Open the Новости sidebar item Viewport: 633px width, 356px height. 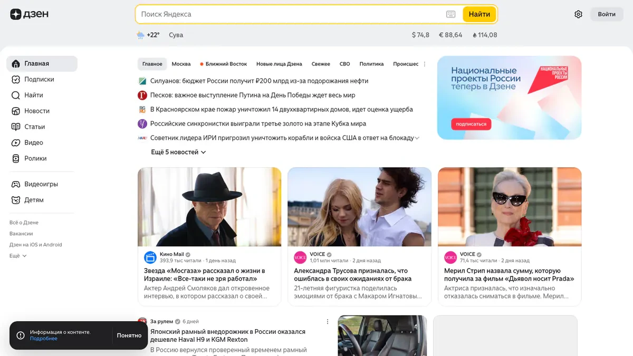(x=42, y=111)
